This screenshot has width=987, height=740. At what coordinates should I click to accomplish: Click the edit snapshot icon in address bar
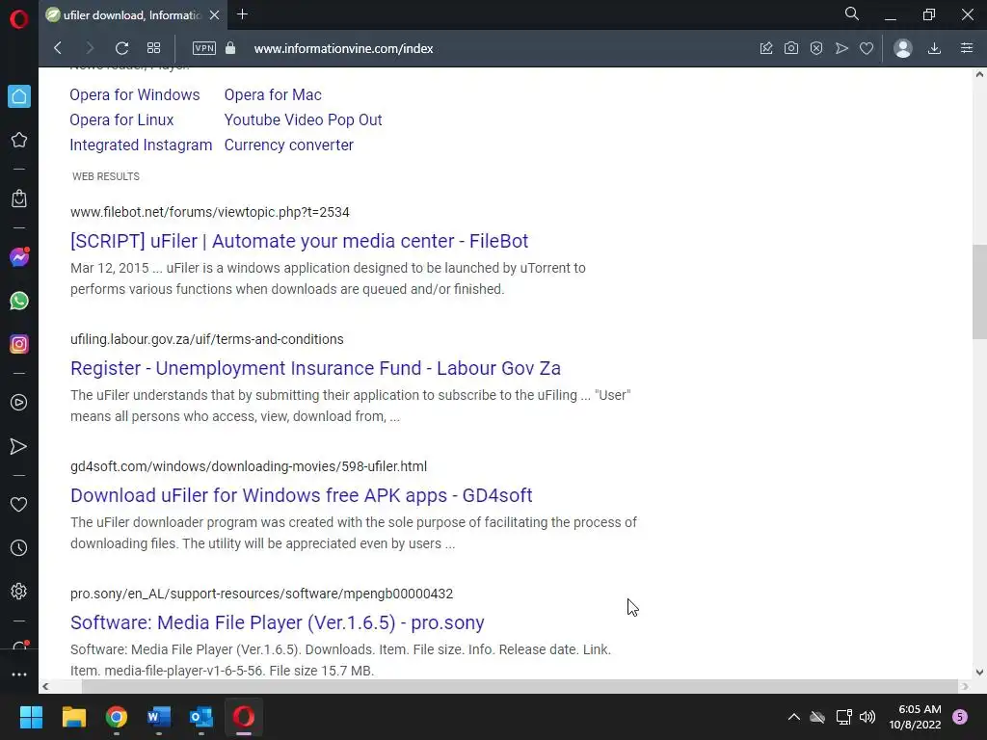(766, 48)
